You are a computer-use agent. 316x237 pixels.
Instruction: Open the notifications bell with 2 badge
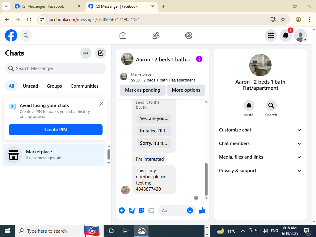(286, 35)
